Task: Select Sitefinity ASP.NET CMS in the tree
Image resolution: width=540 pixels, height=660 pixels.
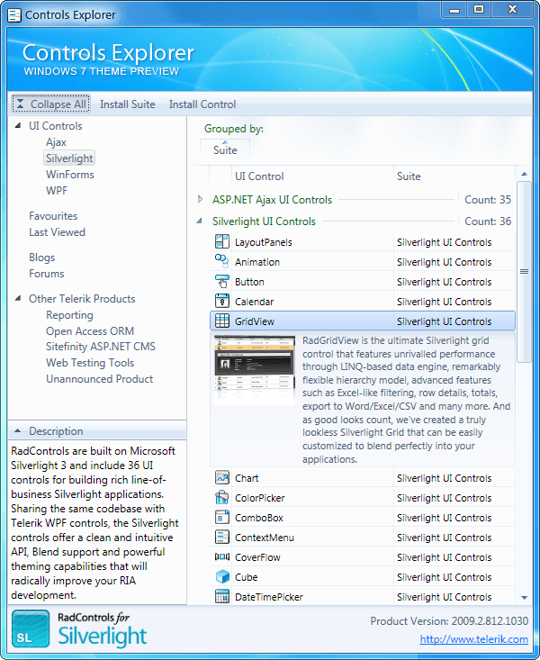Action: 101,346
